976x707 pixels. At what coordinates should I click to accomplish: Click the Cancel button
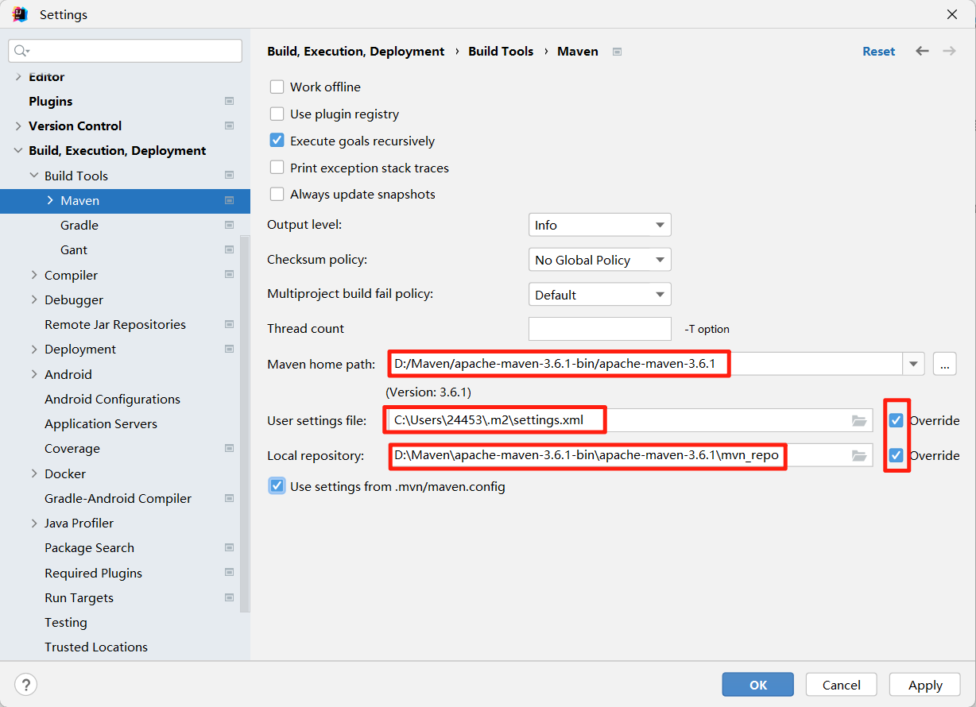click(841, 685)
